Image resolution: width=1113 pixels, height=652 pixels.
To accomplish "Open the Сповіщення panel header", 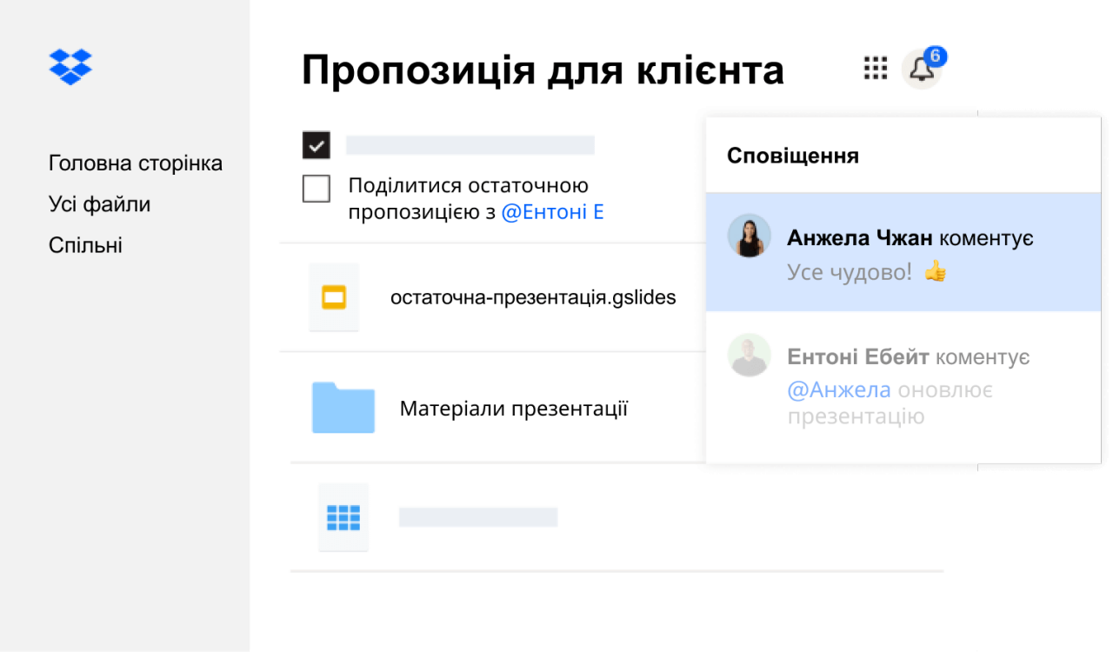I will (x=793, y=156).
